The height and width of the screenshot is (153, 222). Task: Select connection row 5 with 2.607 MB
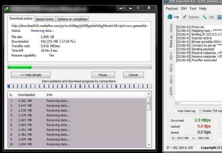77,120
